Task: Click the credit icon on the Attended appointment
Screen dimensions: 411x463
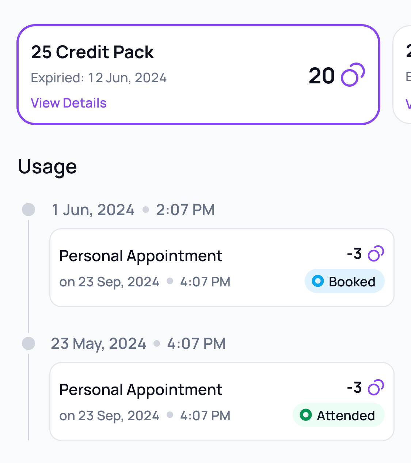Action: [x=376, y=387]
